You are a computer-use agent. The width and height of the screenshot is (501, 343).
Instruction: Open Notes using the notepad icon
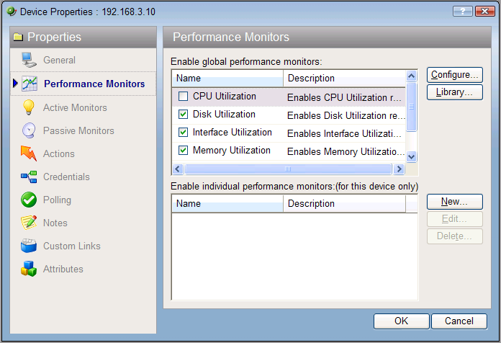29,223
